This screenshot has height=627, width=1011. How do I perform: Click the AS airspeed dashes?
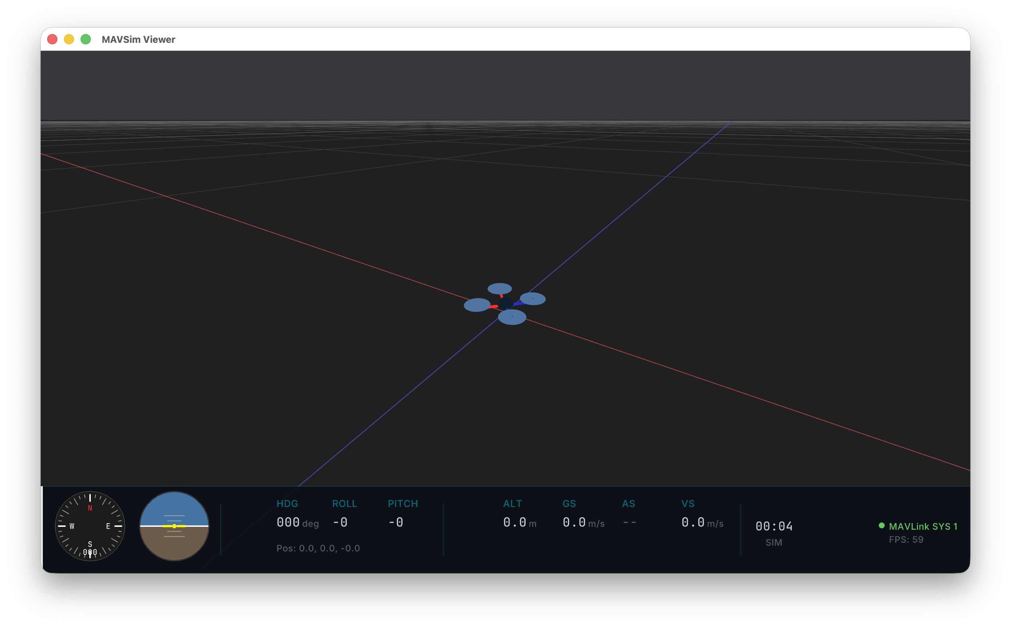629,522
